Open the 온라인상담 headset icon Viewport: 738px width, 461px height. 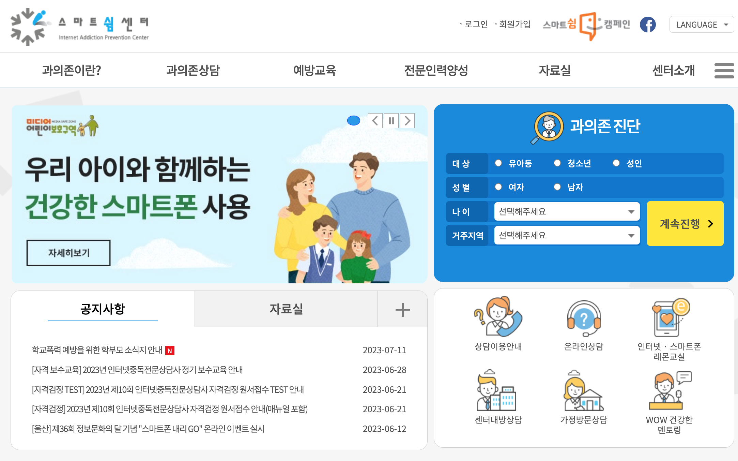coord(584,318)
